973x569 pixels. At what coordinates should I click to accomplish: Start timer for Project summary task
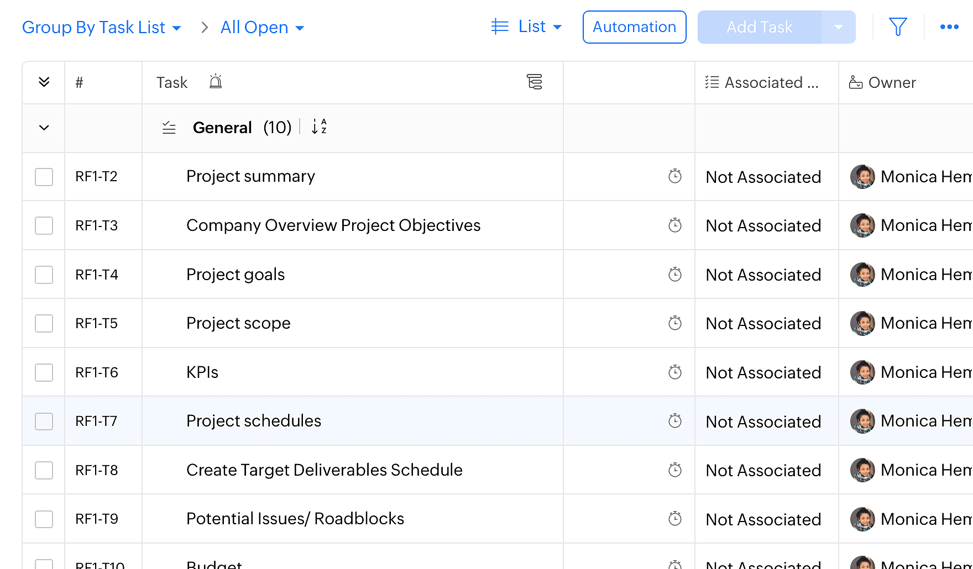[674, 176]
